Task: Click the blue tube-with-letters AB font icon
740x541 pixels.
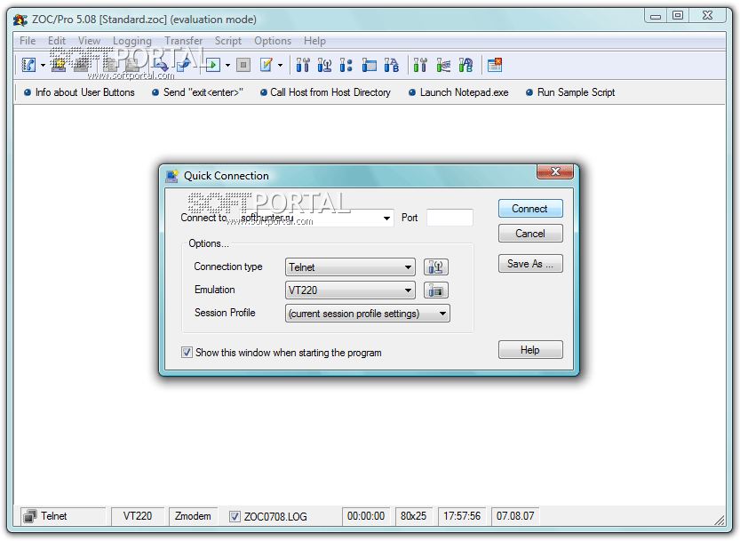Action: coord(391,65)
